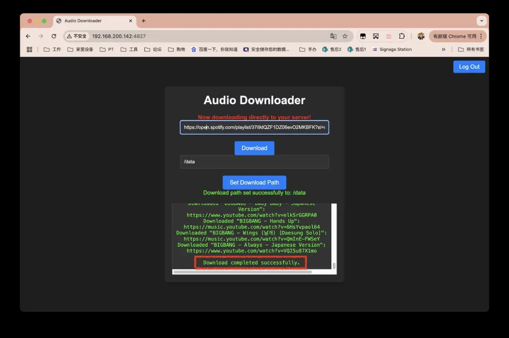Focus the /data download path field
The height and width of the screenshot is (338, 509).
[x=254, y=161]
